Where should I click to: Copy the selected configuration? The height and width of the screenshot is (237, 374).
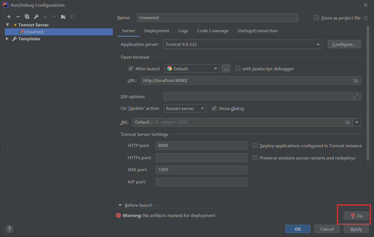pos(27,17)
